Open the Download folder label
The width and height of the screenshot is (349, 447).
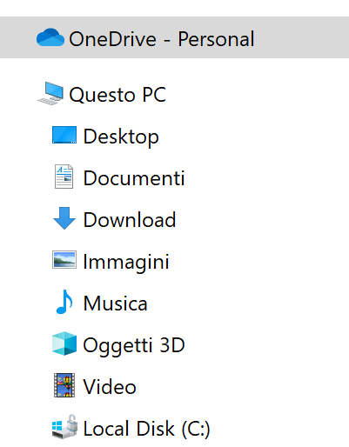coord(130,220)
